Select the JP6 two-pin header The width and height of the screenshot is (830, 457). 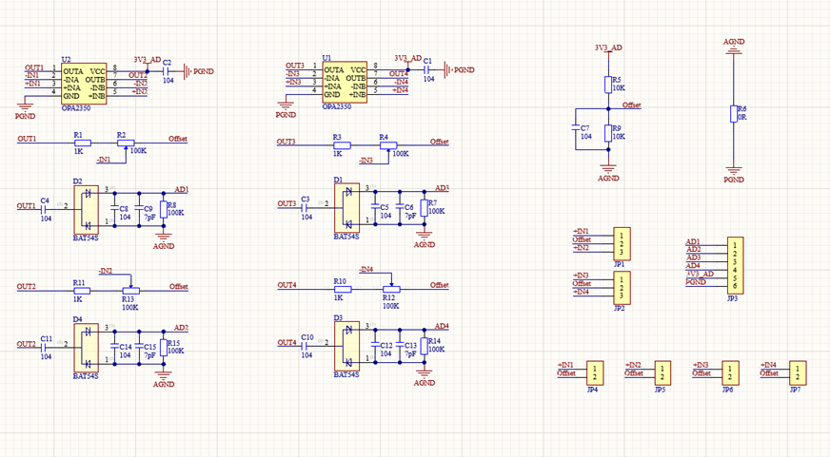coord(730,373)
